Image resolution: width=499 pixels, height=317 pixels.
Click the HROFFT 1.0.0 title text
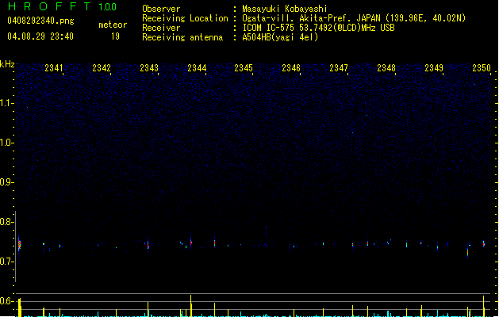(62, 6)
